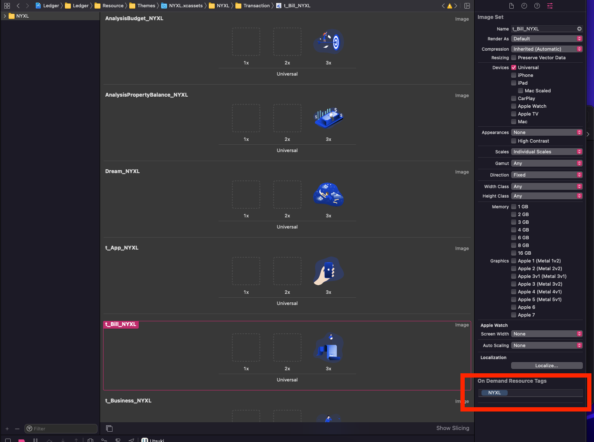Enable the CarPlay device checkbox

point(514,98)
